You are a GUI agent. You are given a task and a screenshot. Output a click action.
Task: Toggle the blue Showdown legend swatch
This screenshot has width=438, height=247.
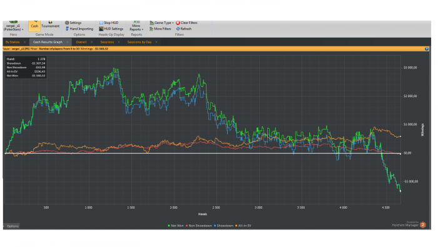[215, 226]
